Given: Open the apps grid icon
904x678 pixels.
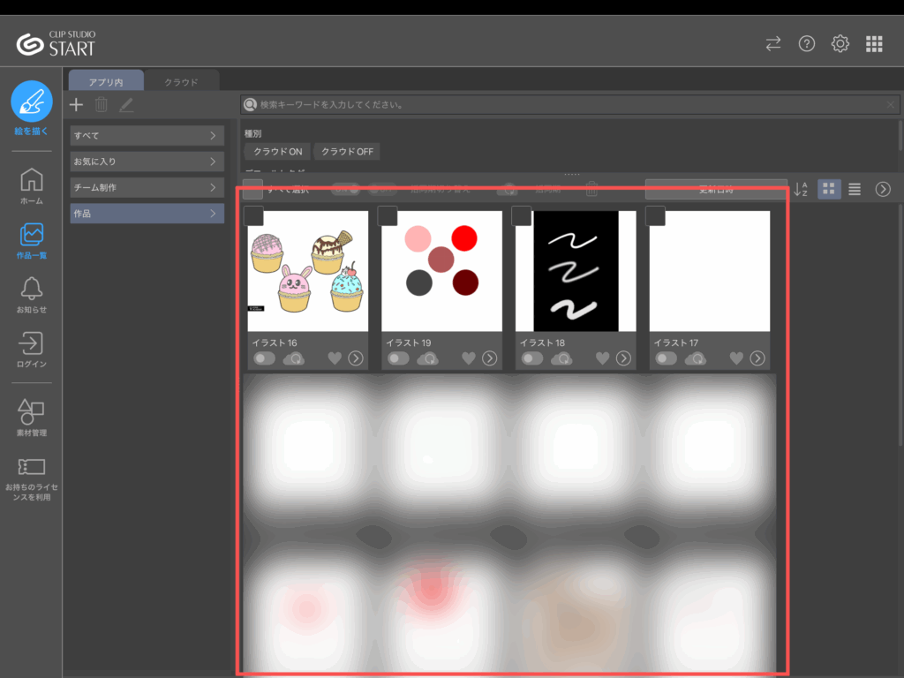Looking at the screenshot, I should click(874, 44).
